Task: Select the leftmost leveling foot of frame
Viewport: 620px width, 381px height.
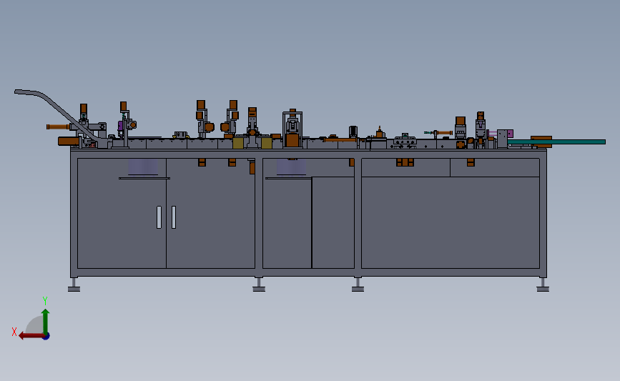Action: tap(74, 285)
